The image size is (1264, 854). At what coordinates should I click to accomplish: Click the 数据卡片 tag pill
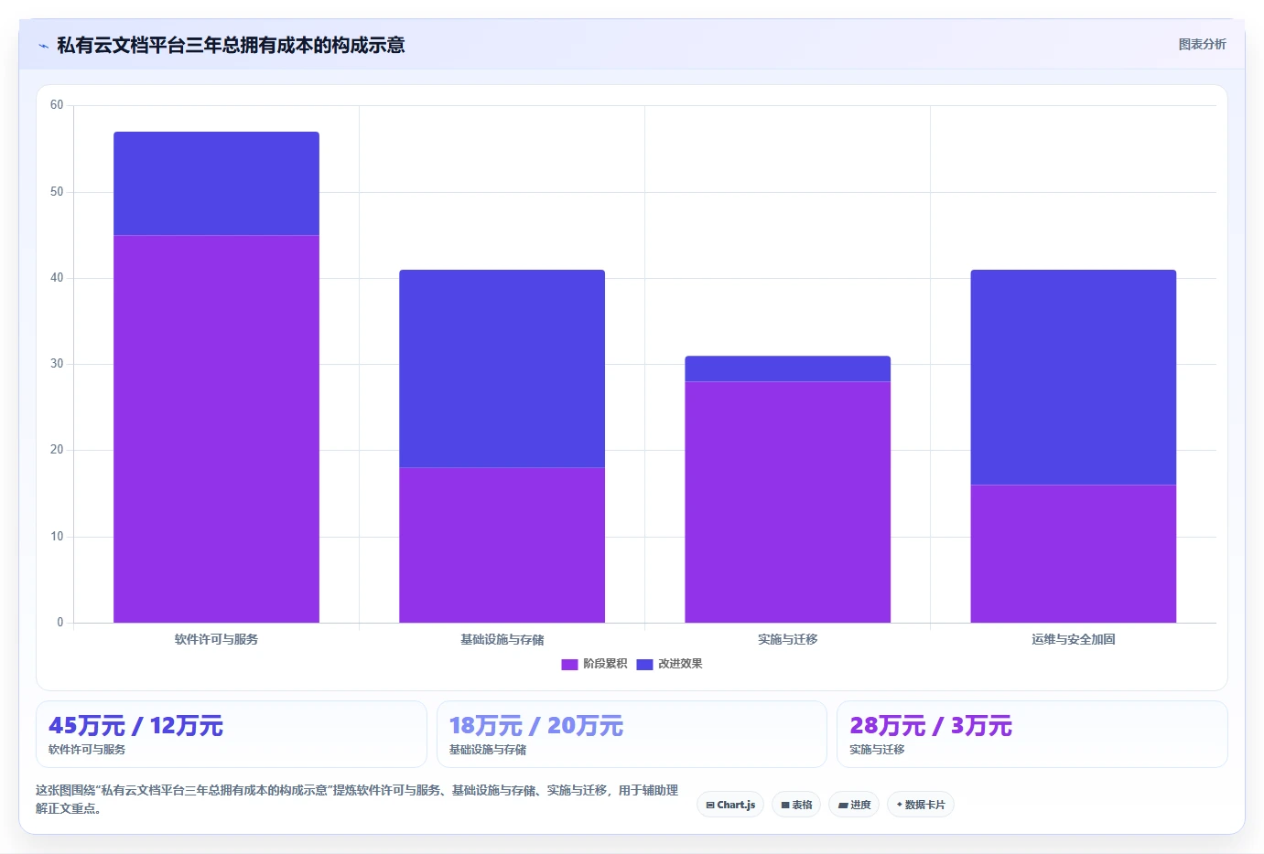pyautogui.click(x=921, y=805)
